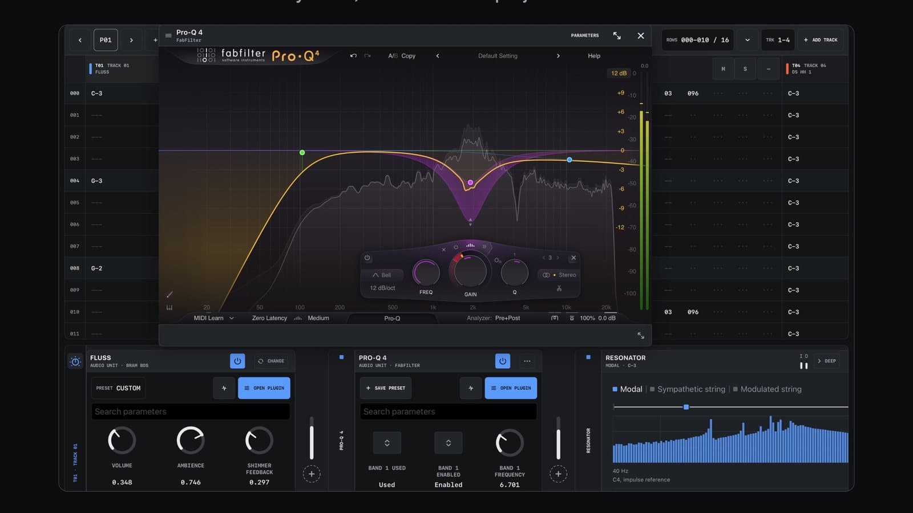
Task: Open the Band 1 Used stepper
Action: tap(387, 443)
